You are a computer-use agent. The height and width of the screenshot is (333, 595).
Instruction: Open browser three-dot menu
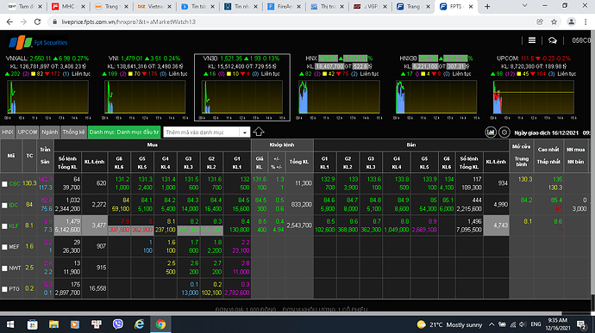pos(586,22)
